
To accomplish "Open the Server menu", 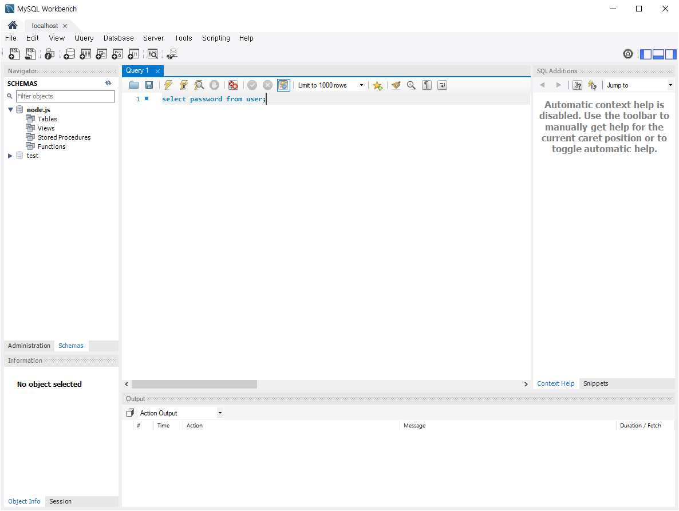I will coord(153,38).
